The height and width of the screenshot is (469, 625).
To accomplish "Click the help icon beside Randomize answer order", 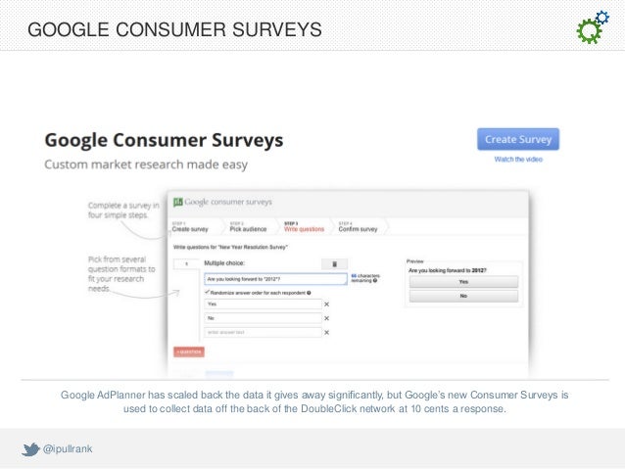I will [308, 292].
